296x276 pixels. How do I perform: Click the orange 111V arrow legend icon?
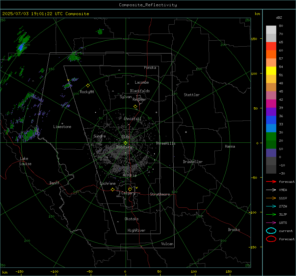point(271,198)
